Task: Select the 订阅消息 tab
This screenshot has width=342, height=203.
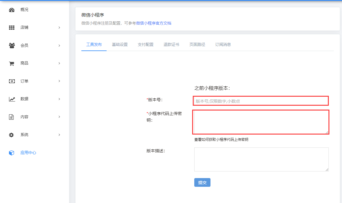Action: [223, 45]
